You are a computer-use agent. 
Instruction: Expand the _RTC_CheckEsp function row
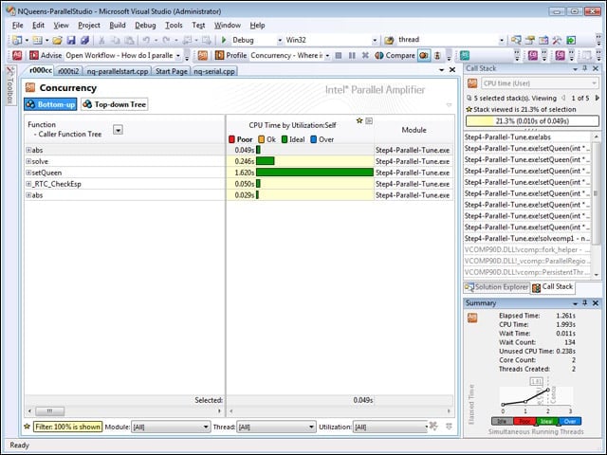tap(28, 183)
